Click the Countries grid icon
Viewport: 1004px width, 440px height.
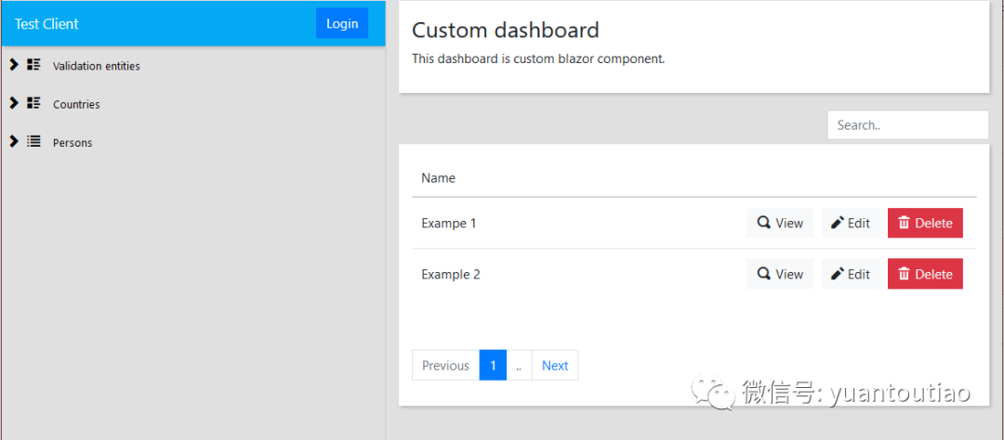pyautogui.click(x=34, y=103)
